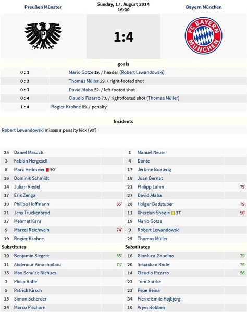Select goalkeeper Manuel Neuer in lineup
This screenshot has height=312, width=247.
pyautogui.click(x=151, y=153)
